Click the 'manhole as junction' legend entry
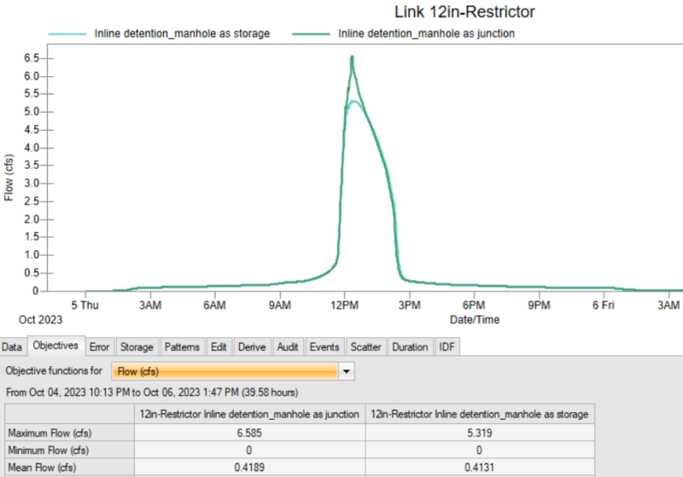The width and height of the screenshot is (683, 477). click(x=426, y=33)
